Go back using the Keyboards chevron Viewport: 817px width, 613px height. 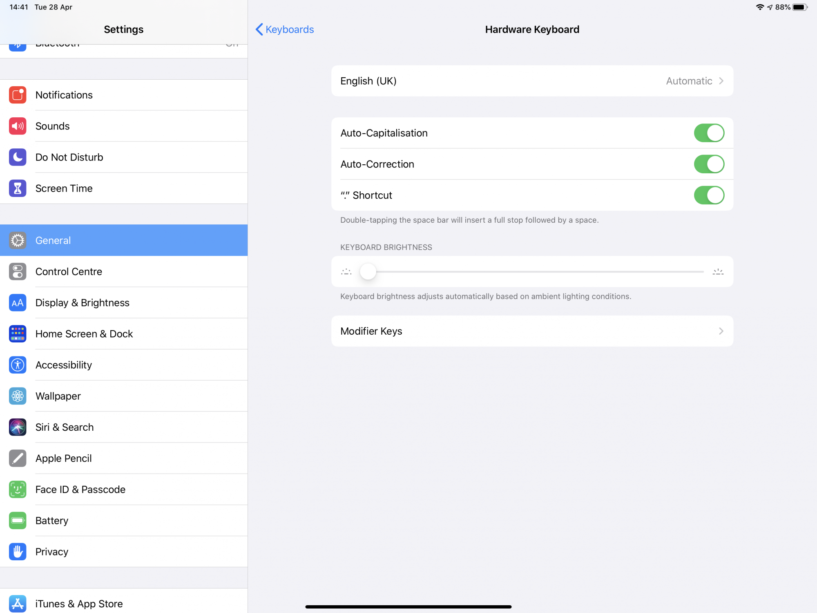pos(259,29)
